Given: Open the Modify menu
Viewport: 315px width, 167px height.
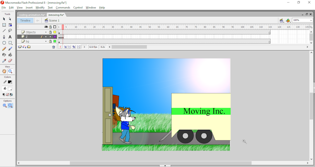Looking at the screenshot, I should (40, 7).
